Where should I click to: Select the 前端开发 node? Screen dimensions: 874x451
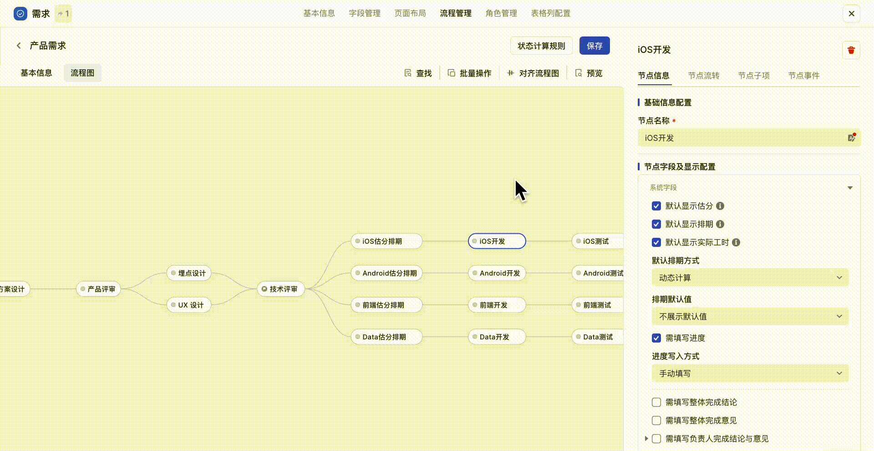[497, 305]
